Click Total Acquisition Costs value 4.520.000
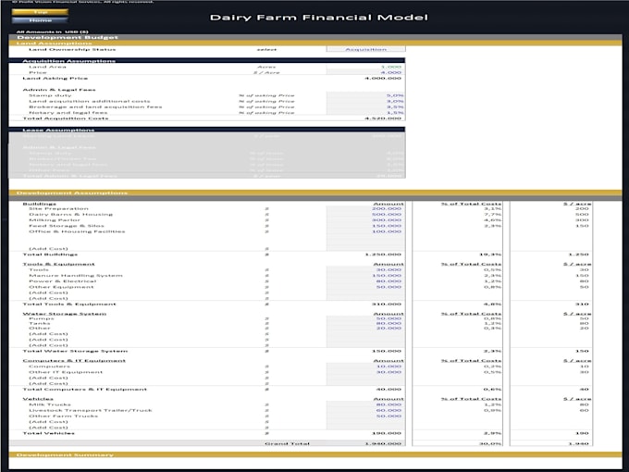The height and width of the screenshot is (472, 629). click(x=383, y=118)
